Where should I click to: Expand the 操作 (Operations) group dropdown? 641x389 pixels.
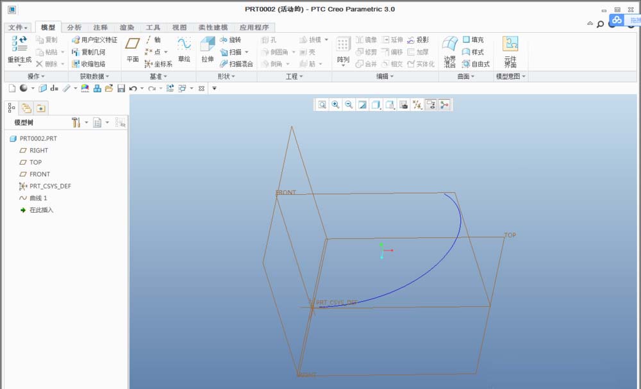[x=36, y=76]
